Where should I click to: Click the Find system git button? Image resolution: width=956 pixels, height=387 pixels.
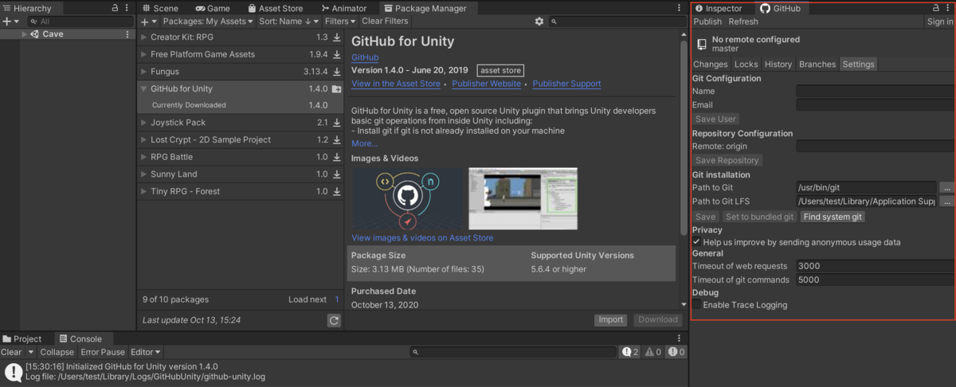point(833,217)
